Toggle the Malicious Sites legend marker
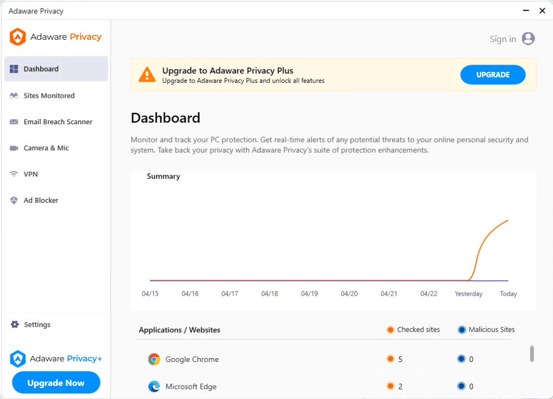Viewport: 553px width, 399px height. [462, 330]
